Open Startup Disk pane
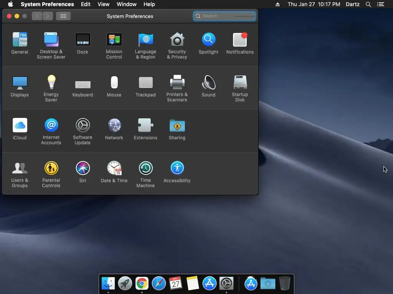This screenshot has width=393, height=294. click(x=240, y=88)
